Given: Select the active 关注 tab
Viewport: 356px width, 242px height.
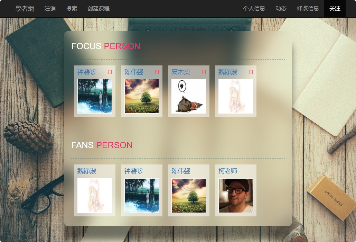Looking at the screenshot, I should (335, 9).
